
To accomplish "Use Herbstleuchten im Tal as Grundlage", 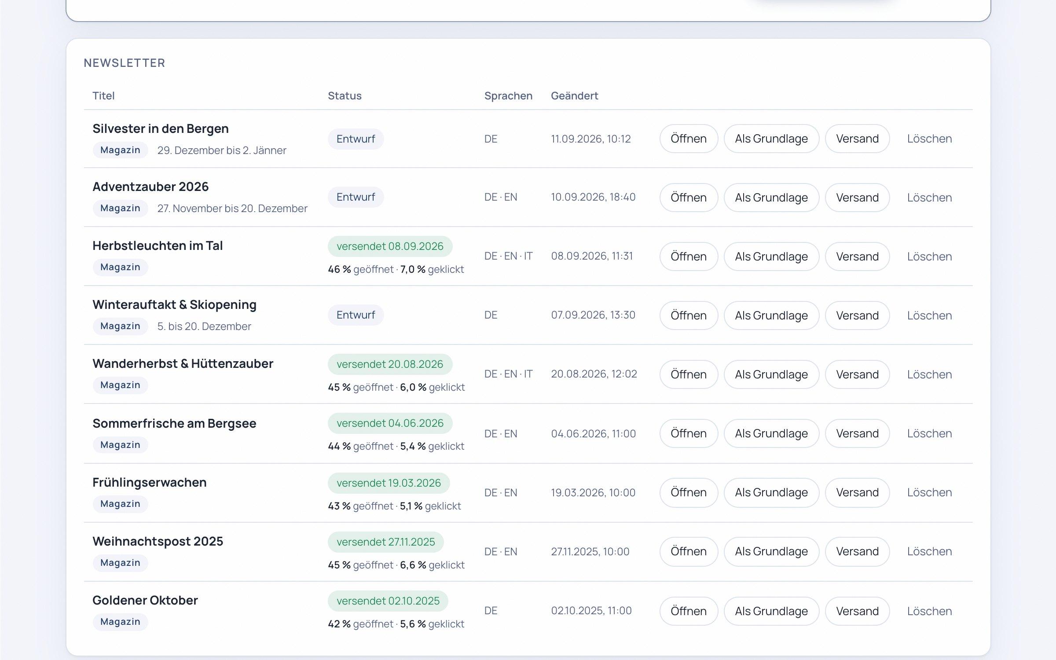I will [x=771, y=257].
